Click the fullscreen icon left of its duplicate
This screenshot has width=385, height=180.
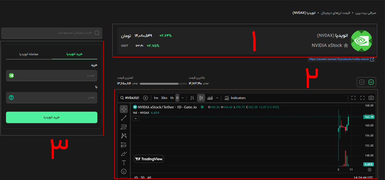353,98
